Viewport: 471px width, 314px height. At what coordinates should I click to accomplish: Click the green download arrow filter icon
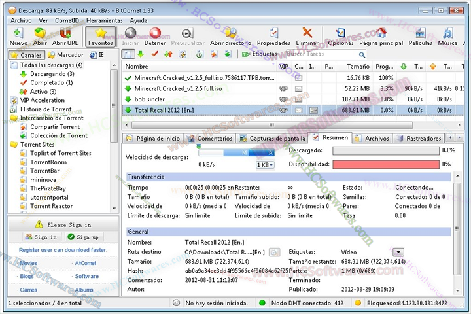(x=141, y=54)
